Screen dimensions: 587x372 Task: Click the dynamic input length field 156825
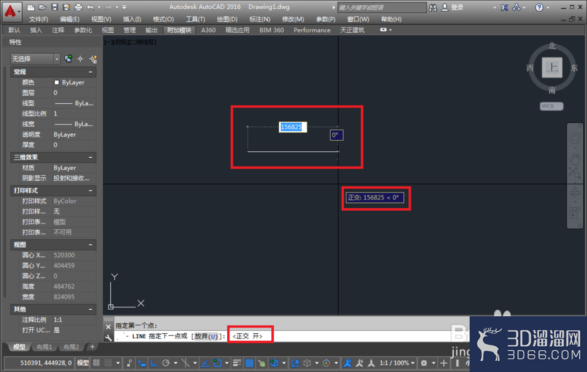[293, 127]
